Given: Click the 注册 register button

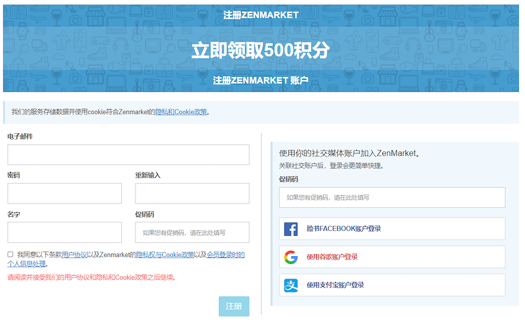Looking at the screenshot, I should [234, 306].
